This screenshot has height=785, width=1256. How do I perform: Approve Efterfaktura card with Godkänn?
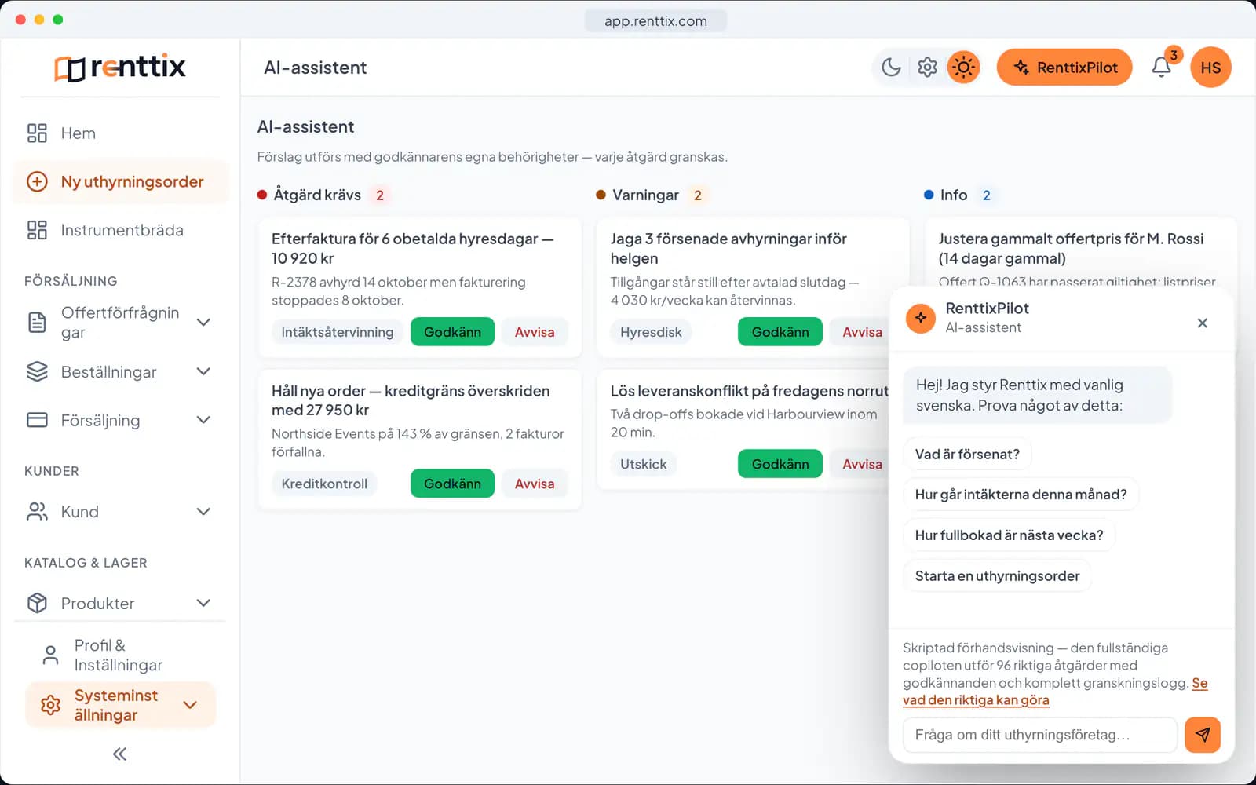point(452,332)
